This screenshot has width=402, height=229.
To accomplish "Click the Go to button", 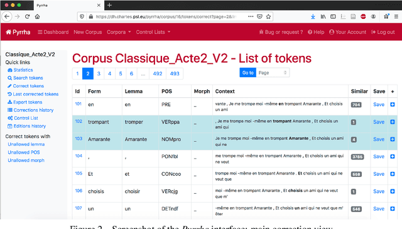I will click(248, 73).
